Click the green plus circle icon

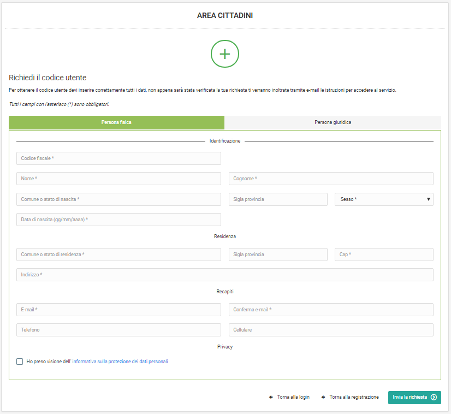[224, 54]
